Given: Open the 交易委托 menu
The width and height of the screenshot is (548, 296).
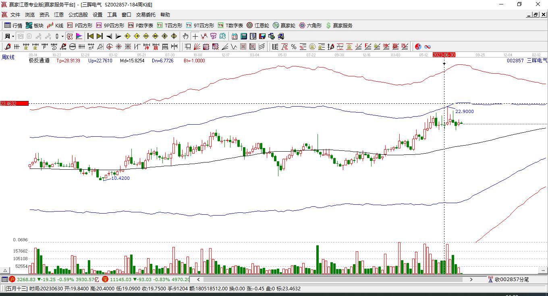Looking at the screenshot, I should [x=145, y=15].
